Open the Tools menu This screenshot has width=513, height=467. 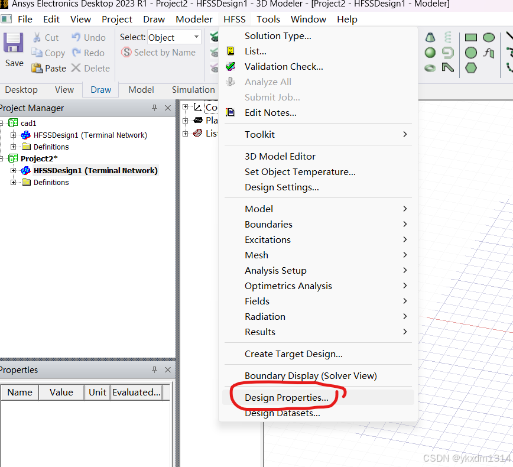(268, 20)
